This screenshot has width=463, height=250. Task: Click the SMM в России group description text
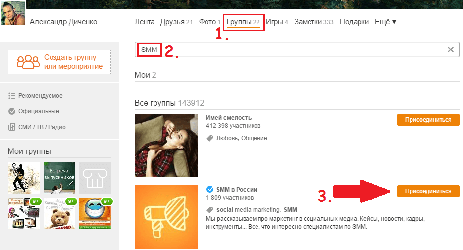[315, 223]
